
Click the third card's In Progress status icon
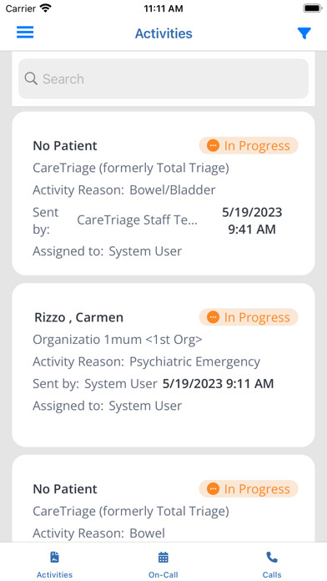pos(213,488)
